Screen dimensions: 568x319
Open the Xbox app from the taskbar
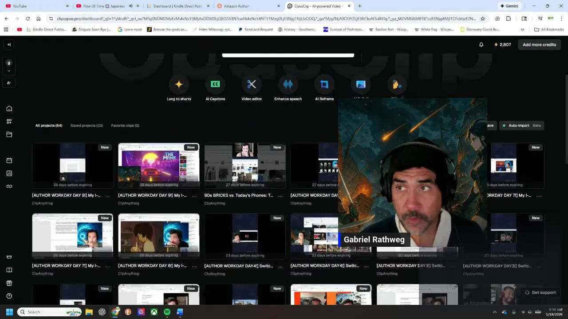[154, 312]
